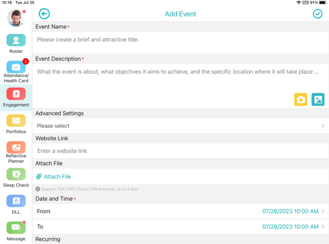Select Engagement in the sidebar
This screenshot has height=244, width=329.
16,98
